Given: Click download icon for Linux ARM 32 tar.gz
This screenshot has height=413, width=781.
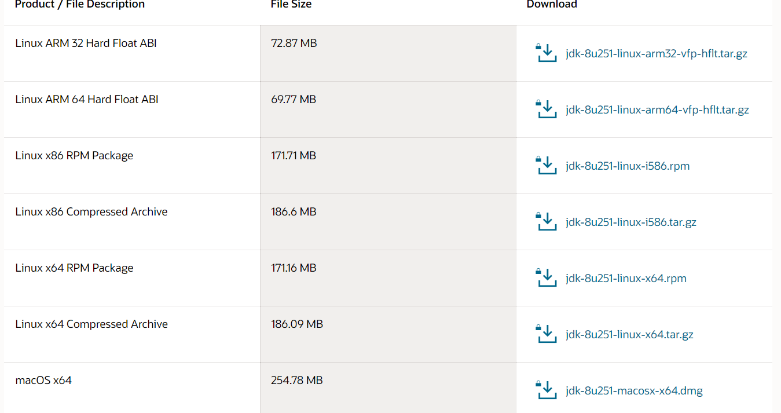Looking at the screenshot, I should pyautogui.click(x=547, y=53).
